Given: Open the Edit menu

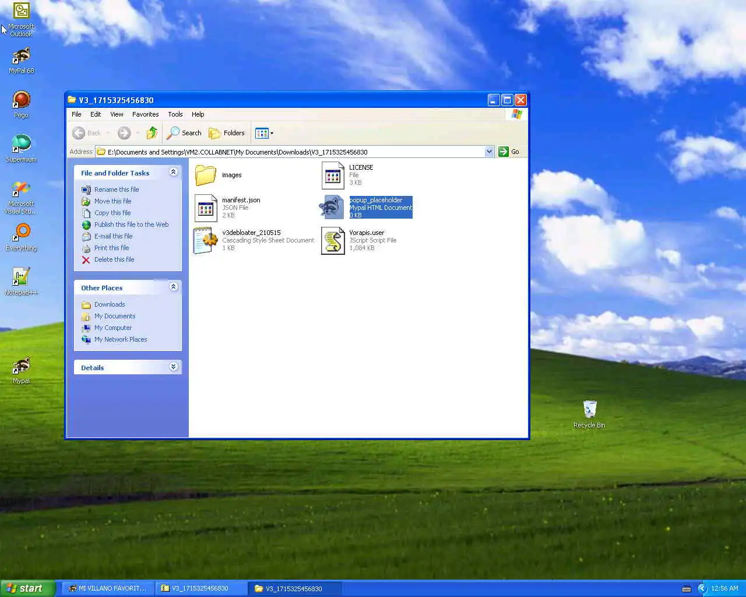Looking at the screenshot, I should tap(96, 114).
